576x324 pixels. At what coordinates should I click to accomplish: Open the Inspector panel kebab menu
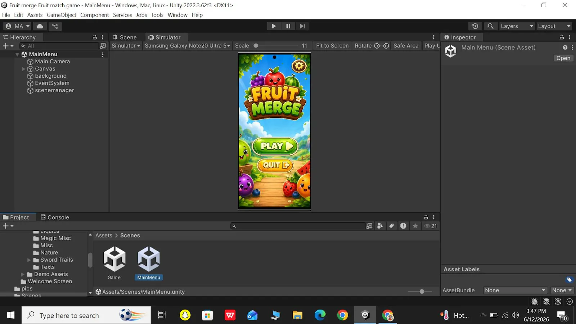570,37
